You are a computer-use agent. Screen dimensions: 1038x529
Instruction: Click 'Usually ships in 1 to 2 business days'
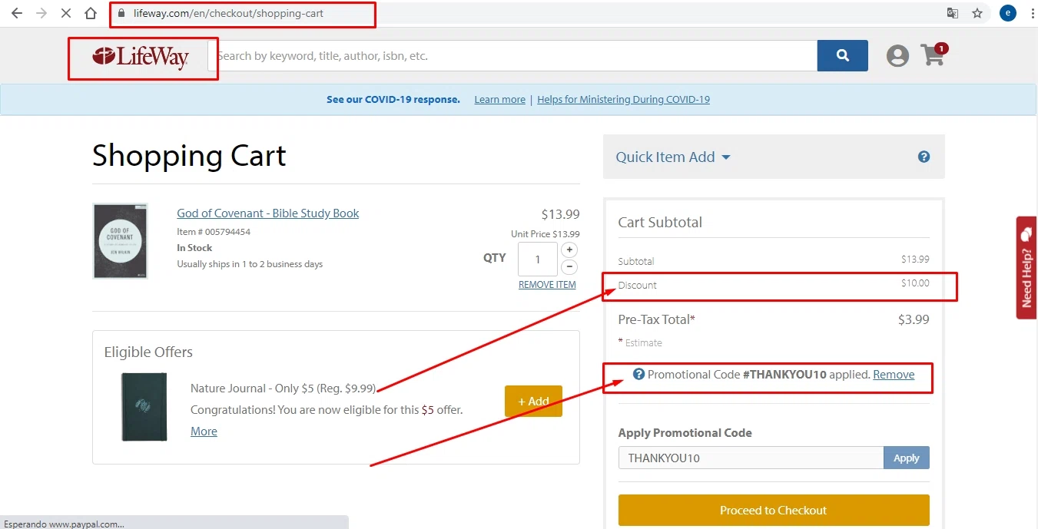(250, 264)
